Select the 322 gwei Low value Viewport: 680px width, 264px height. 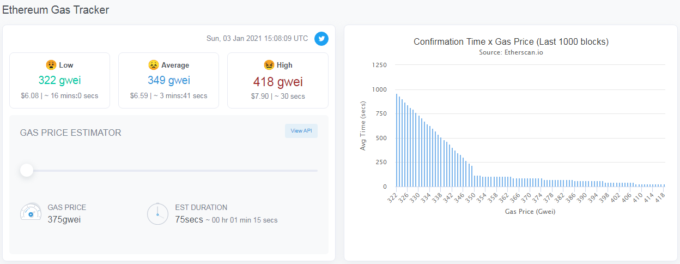(60, 81)
